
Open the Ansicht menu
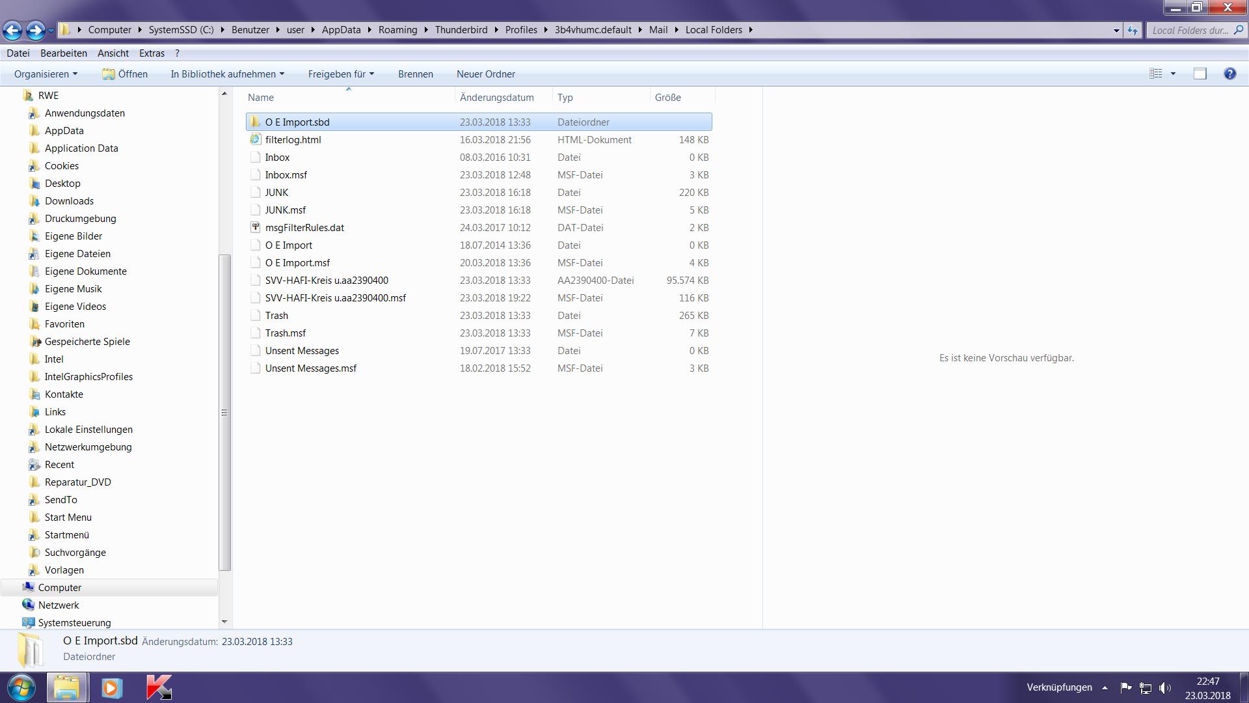[x=113, y=53]
